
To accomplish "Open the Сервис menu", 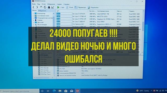I will [x=59, y=4].
